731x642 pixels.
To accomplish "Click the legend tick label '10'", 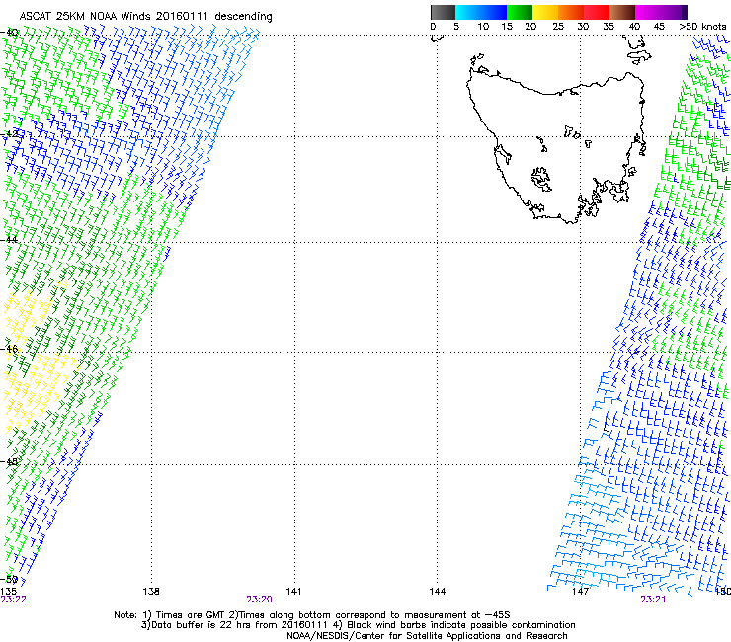I will [x=483, y=27].
